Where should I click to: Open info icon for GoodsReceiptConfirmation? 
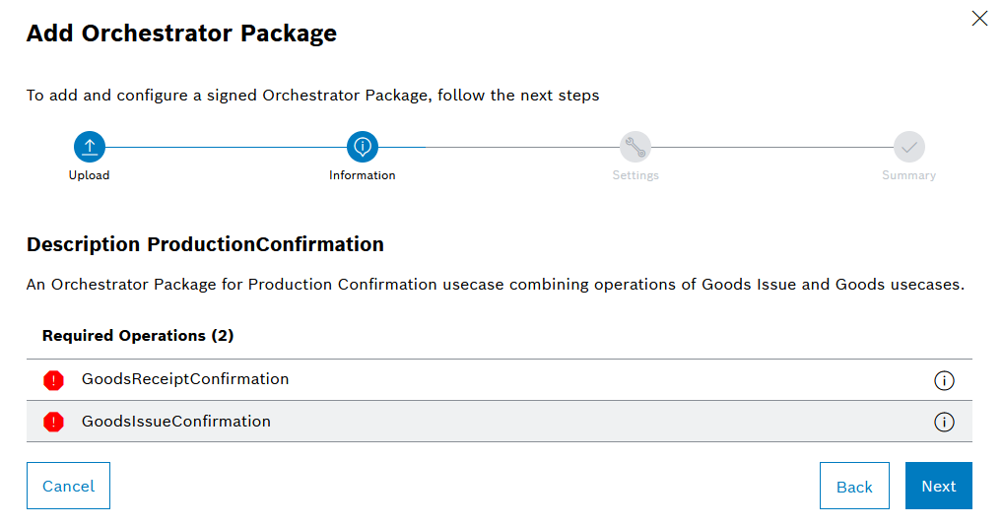pos(944,380)
